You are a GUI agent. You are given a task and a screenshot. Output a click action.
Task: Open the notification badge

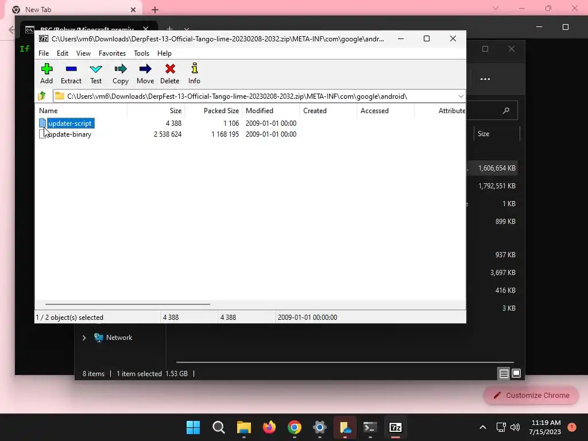[x=572, y=427]
